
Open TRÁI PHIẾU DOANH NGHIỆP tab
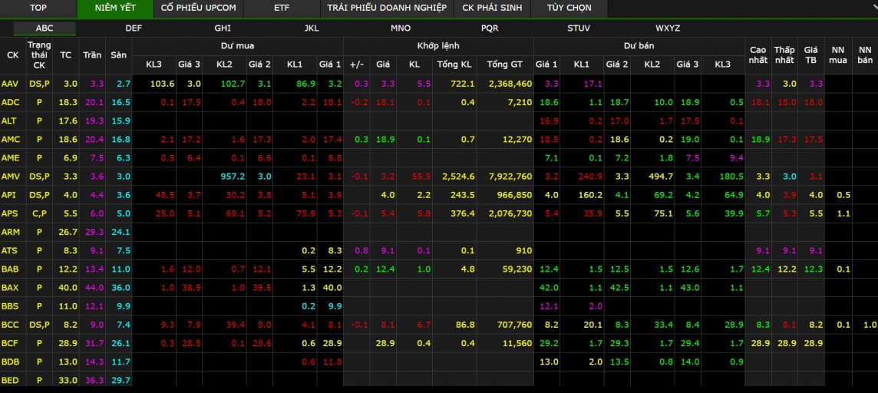[386, 8]
